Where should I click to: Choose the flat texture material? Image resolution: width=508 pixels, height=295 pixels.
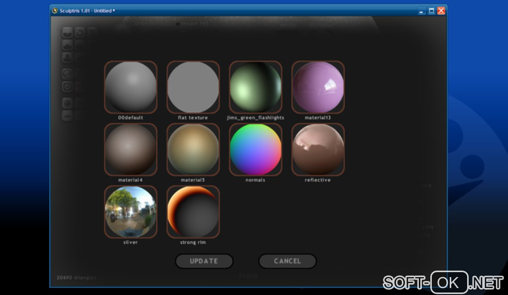click(193, 87)
